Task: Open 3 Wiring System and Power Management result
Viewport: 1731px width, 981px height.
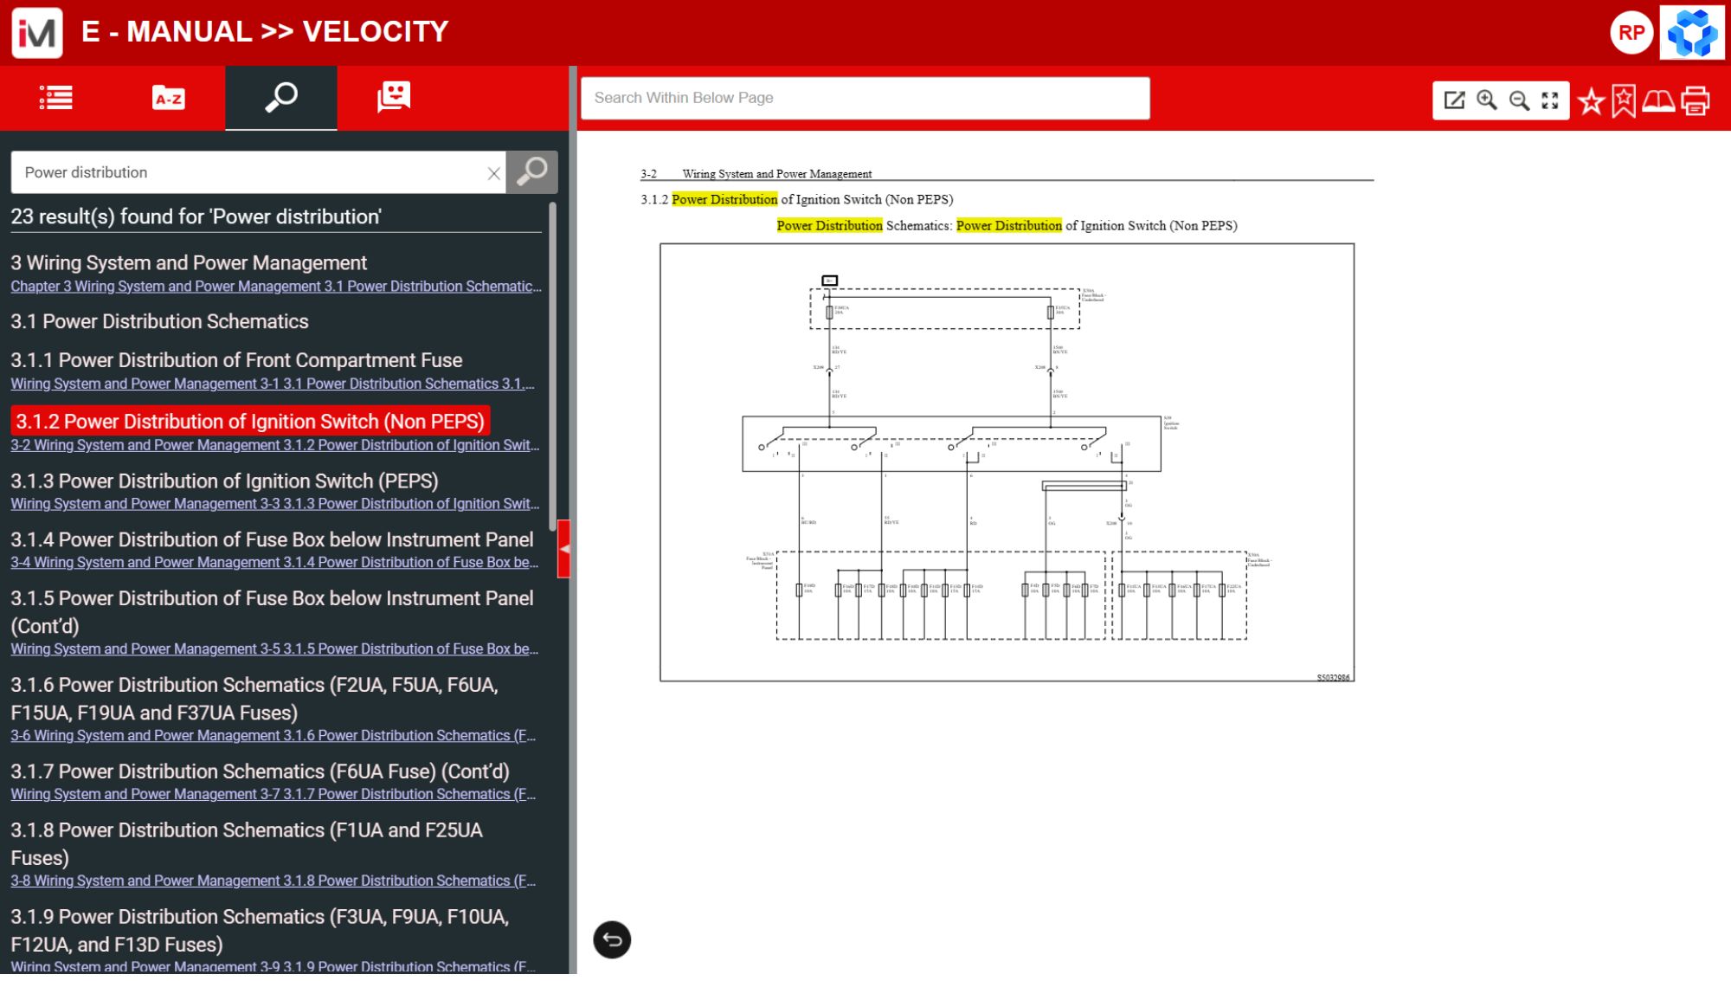Action: pos(189,264)
